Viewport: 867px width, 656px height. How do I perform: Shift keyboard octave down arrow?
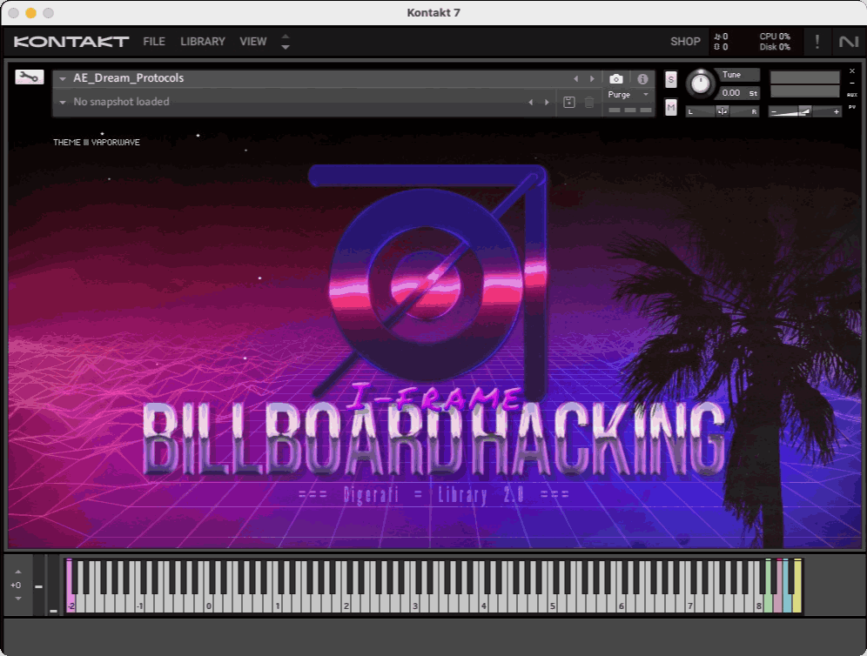(x=17, y=599)
